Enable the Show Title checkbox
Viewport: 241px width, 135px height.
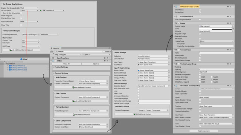tap(21, 25)
